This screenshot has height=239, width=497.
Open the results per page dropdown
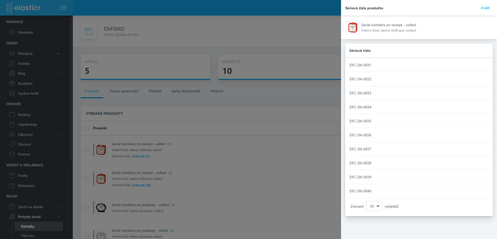(x=374, y=206)
